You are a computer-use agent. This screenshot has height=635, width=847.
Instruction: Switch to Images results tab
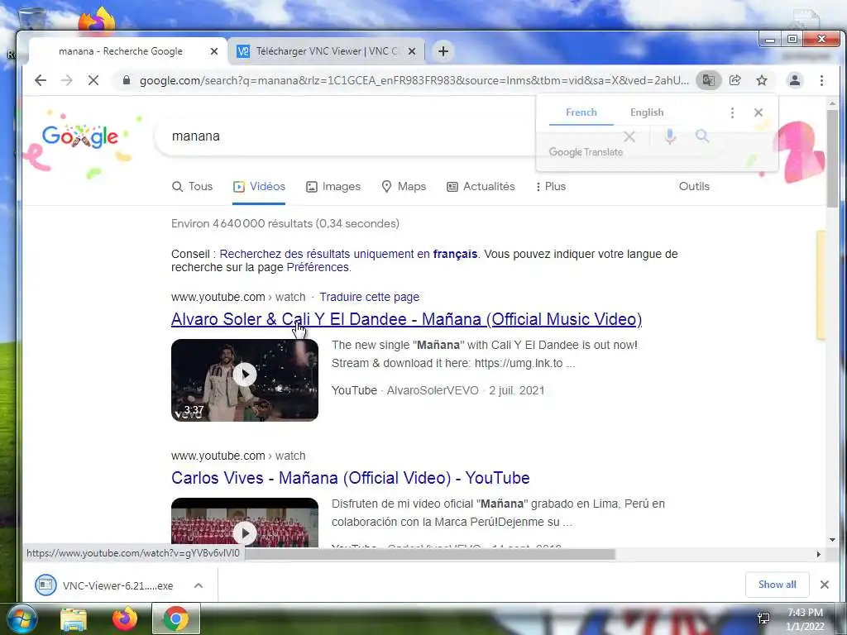[x=333, y=186]
